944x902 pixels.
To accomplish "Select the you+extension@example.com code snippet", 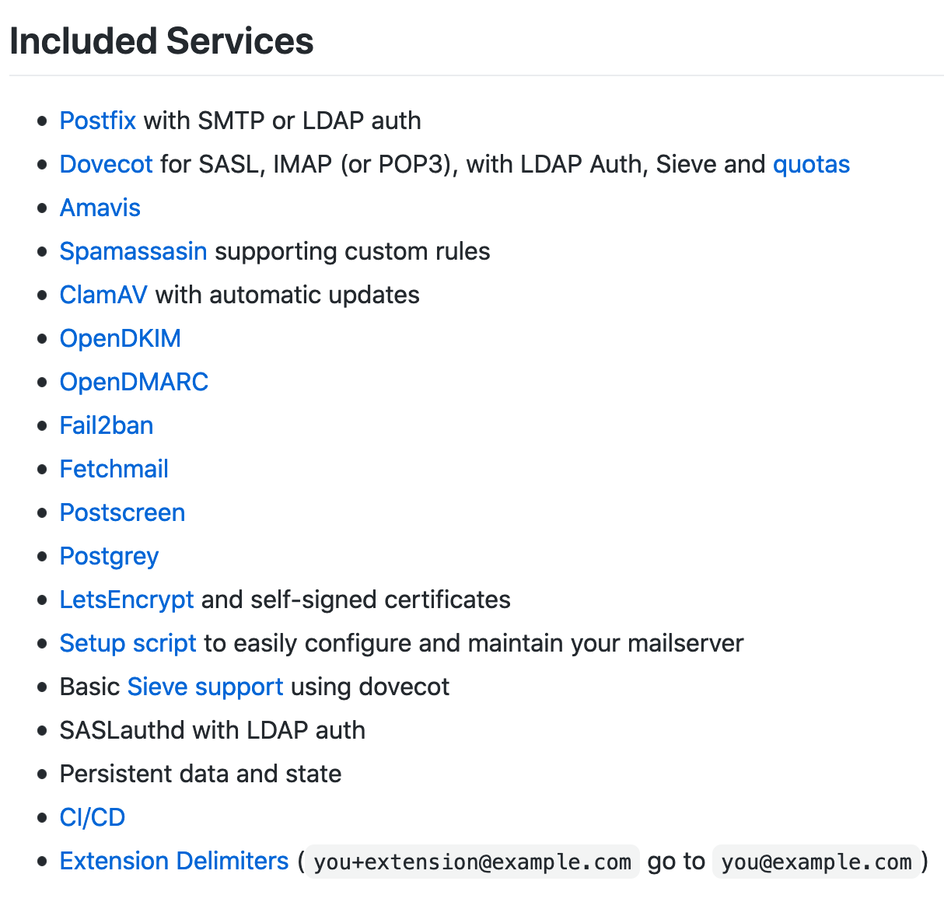I will [473, 862].
